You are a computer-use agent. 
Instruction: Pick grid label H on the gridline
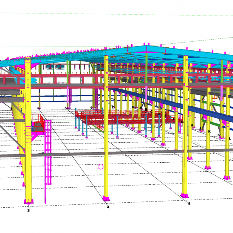[192, 125]
